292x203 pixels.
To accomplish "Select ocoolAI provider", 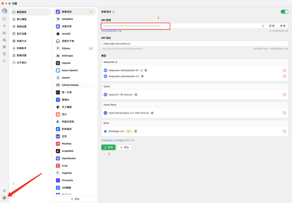I will 75,34.
